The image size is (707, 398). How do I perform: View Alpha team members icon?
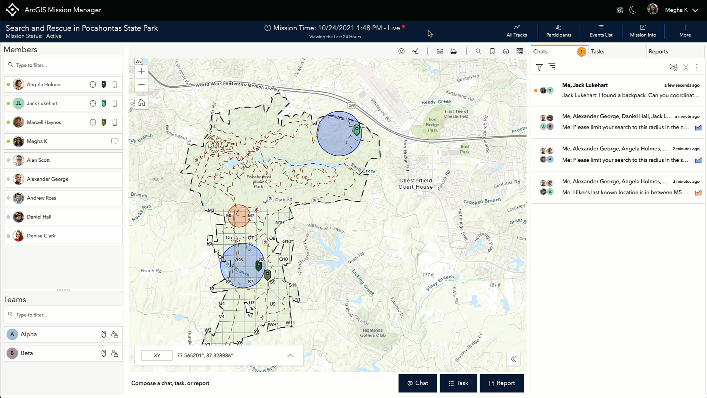[115, 334]
